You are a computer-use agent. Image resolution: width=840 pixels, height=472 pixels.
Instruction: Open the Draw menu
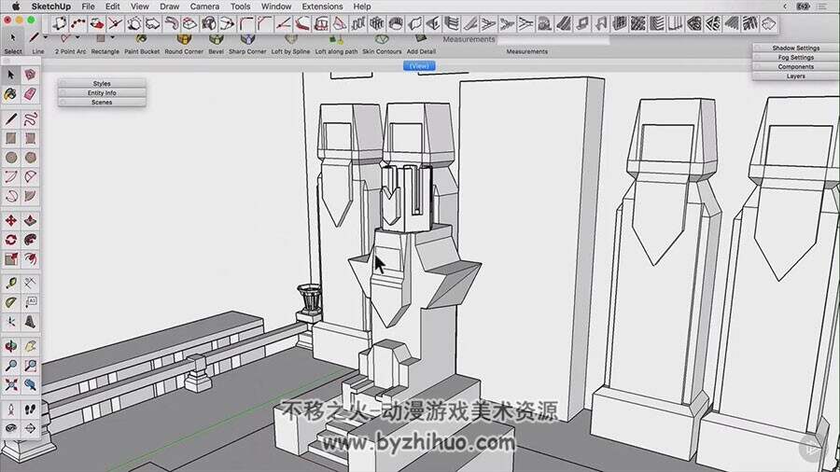coord(169,7)
